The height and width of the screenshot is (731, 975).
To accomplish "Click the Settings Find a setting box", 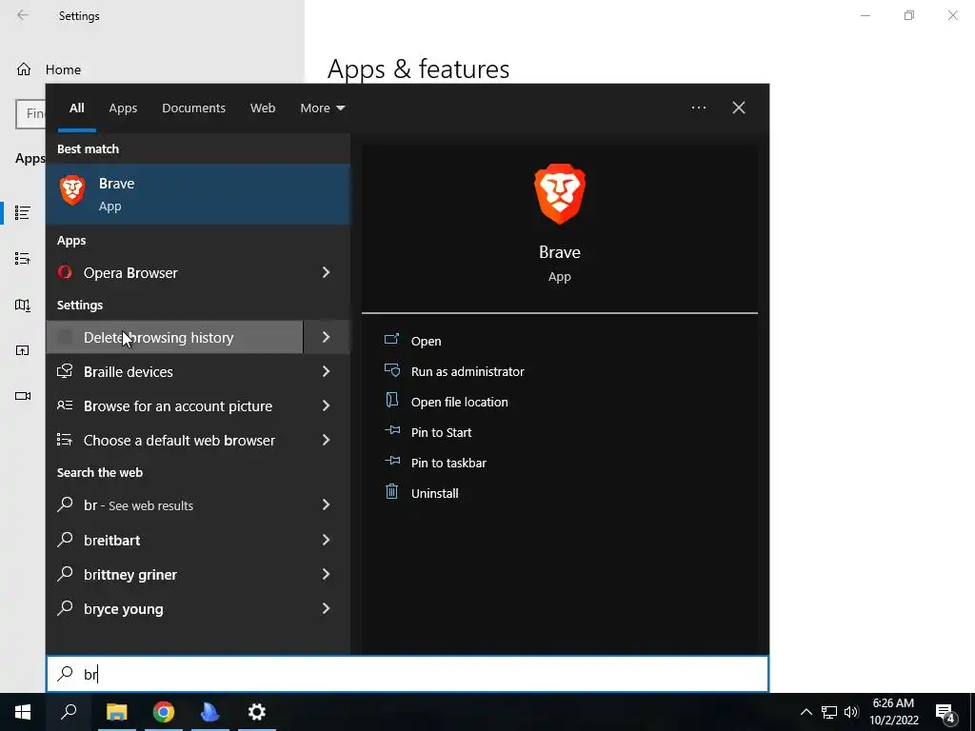I will [30, 114].
